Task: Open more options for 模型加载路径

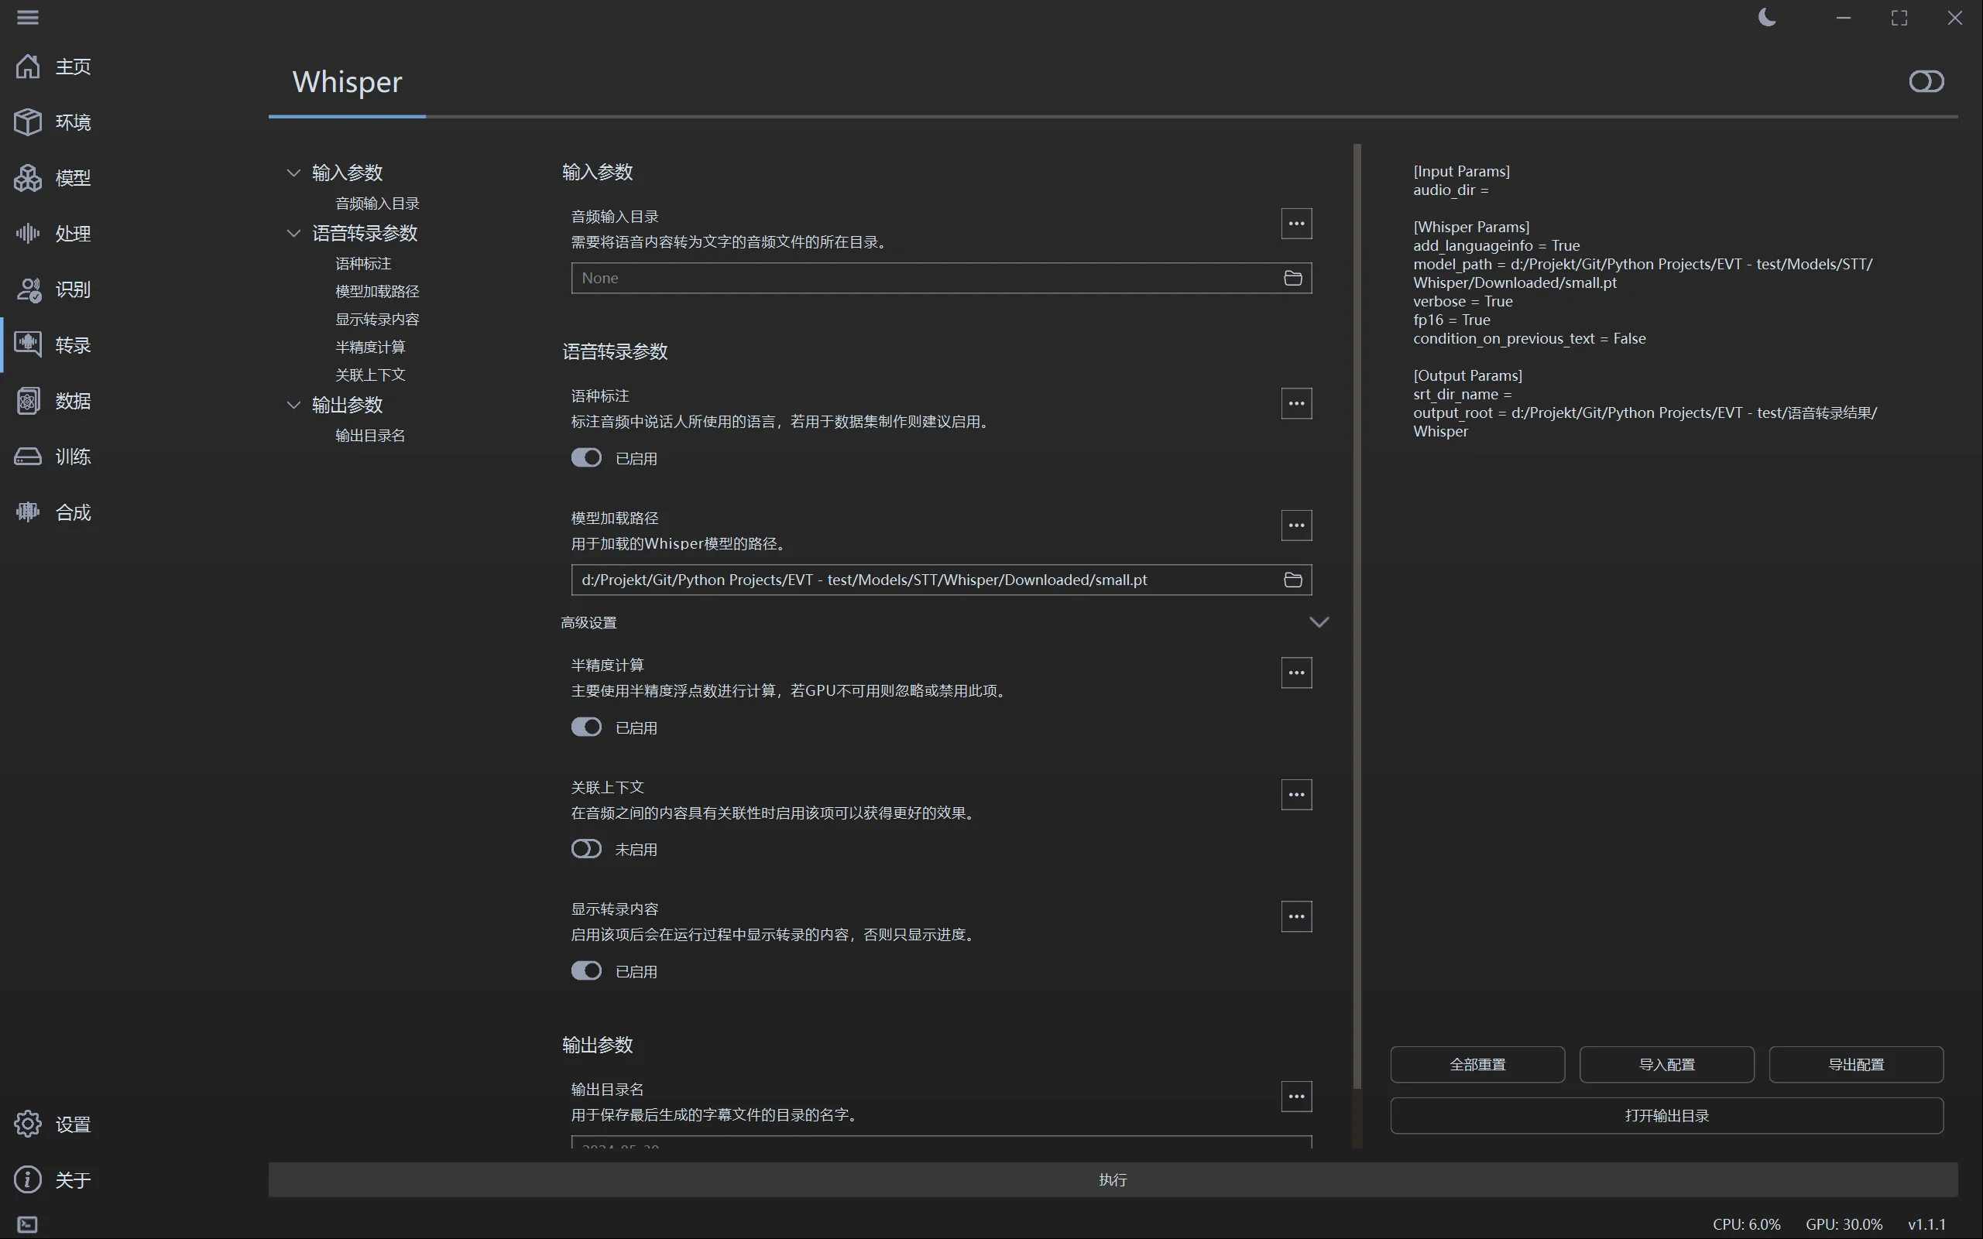Action: tap(1296, 525)
